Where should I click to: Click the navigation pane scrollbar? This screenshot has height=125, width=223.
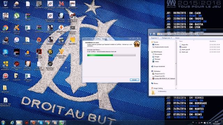point(176,64)
